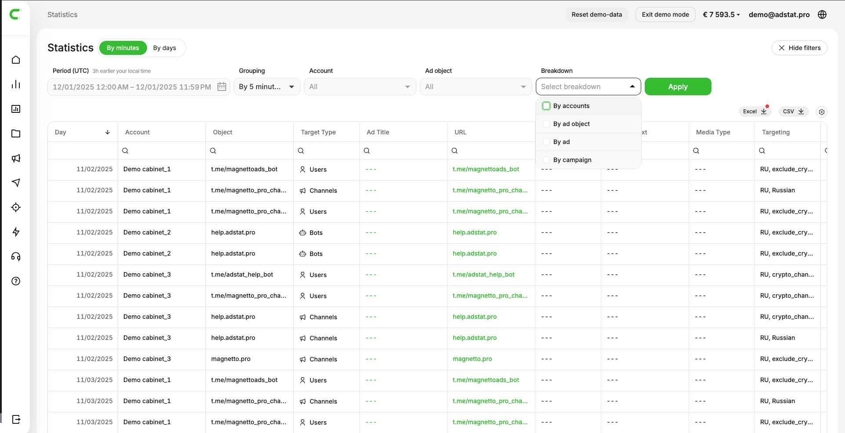Expand the Grouping dropdown
845x433 pixels.
(267, 87)
